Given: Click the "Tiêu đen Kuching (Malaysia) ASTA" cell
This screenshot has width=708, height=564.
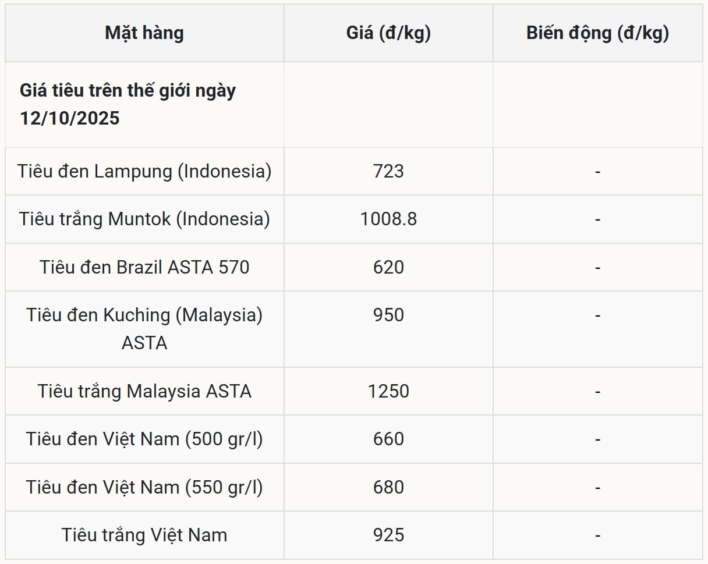Looking at the screenshot, I should (x=144, y=329).
